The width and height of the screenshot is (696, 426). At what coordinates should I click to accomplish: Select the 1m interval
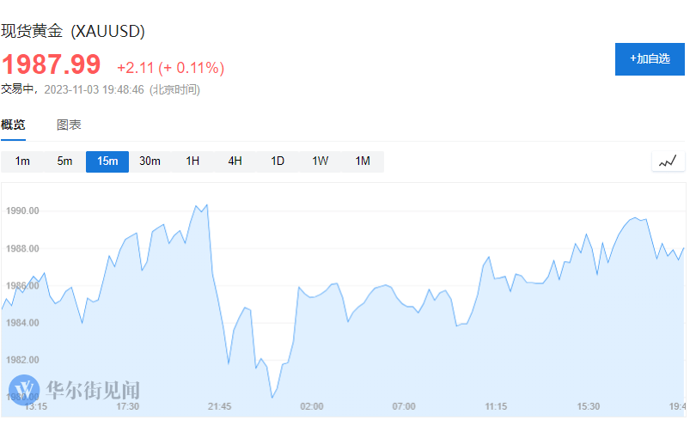pyautogui.click(x=22, y=161)
